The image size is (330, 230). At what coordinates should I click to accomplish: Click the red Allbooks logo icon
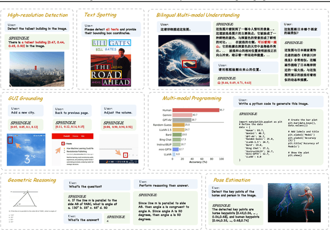[x=63, y=143]
